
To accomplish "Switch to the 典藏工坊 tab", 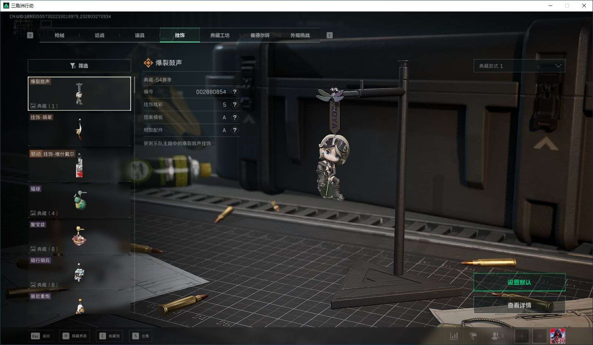I will (220, 35).
